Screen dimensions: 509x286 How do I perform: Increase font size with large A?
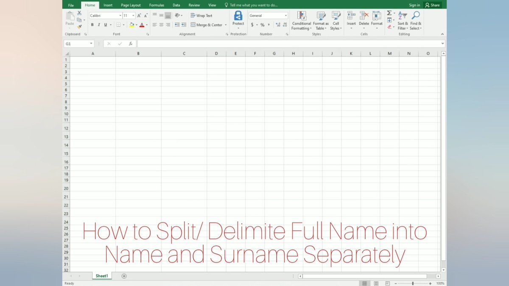point(139,16)
